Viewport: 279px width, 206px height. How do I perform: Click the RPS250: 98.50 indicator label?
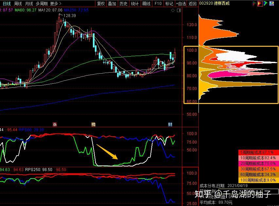pyautogui.click(x=39, y=169)
